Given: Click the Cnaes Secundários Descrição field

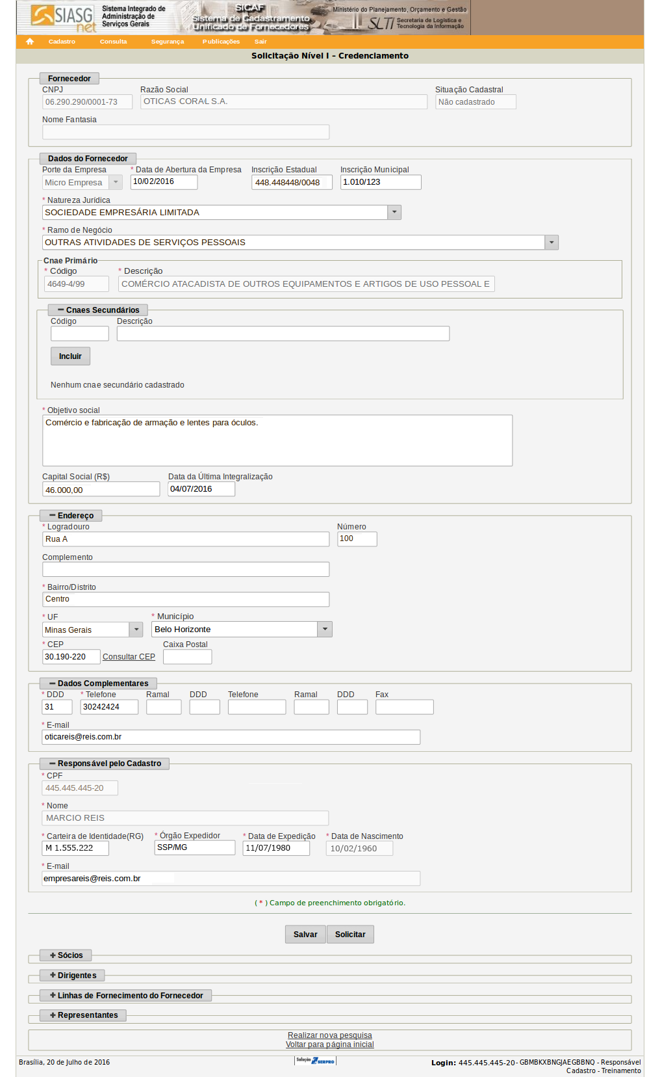Looking at the screenshot, I should coord(283,334).
